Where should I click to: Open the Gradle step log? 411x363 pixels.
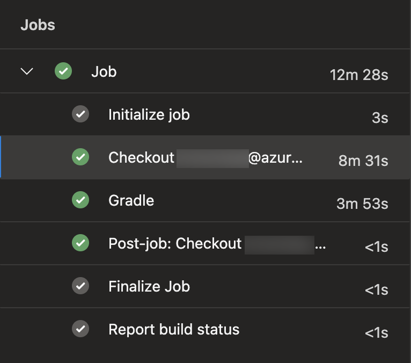tap(131, 201)
